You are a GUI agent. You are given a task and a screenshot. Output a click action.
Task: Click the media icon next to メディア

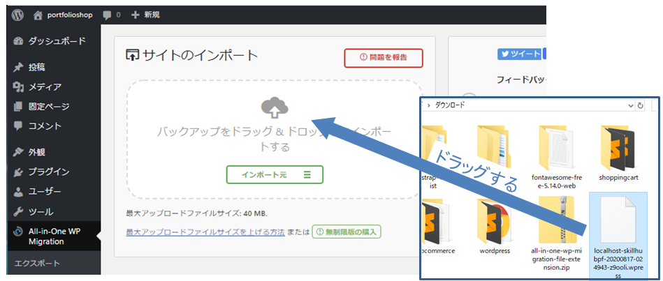click(x=18, y=87)
